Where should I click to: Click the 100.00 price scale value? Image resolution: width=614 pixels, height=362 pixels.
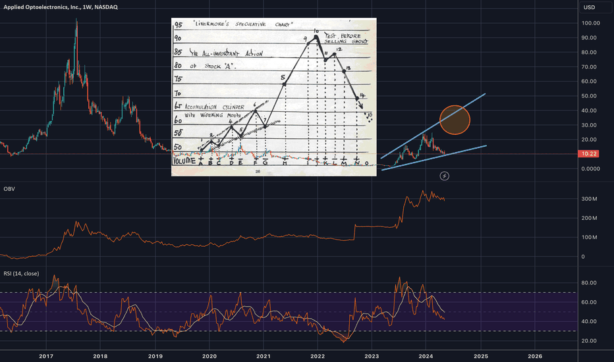click(590, 23)
